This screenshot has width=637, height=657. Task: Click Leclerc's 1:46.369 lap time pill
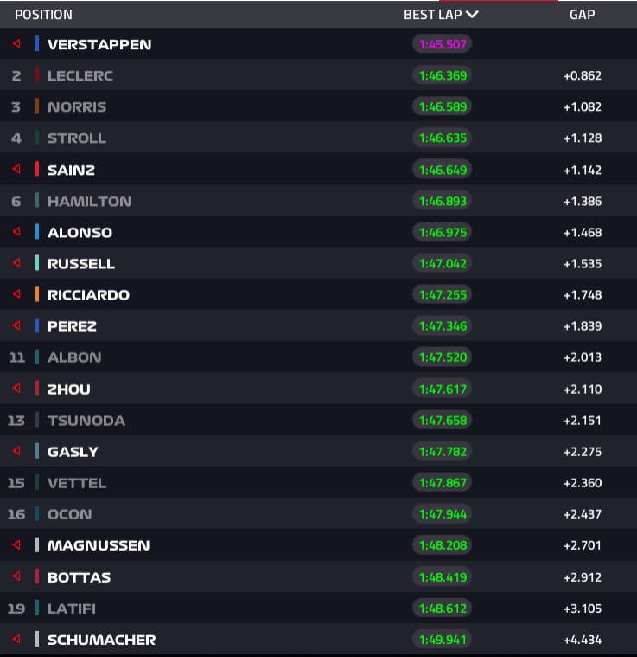(x=442, y=75)
